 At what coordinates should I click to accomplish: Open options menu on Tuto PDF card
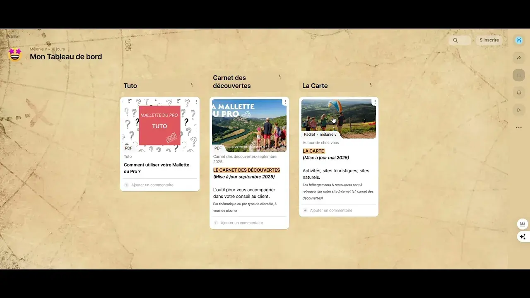pyautogui.click(x=196, y=102)
